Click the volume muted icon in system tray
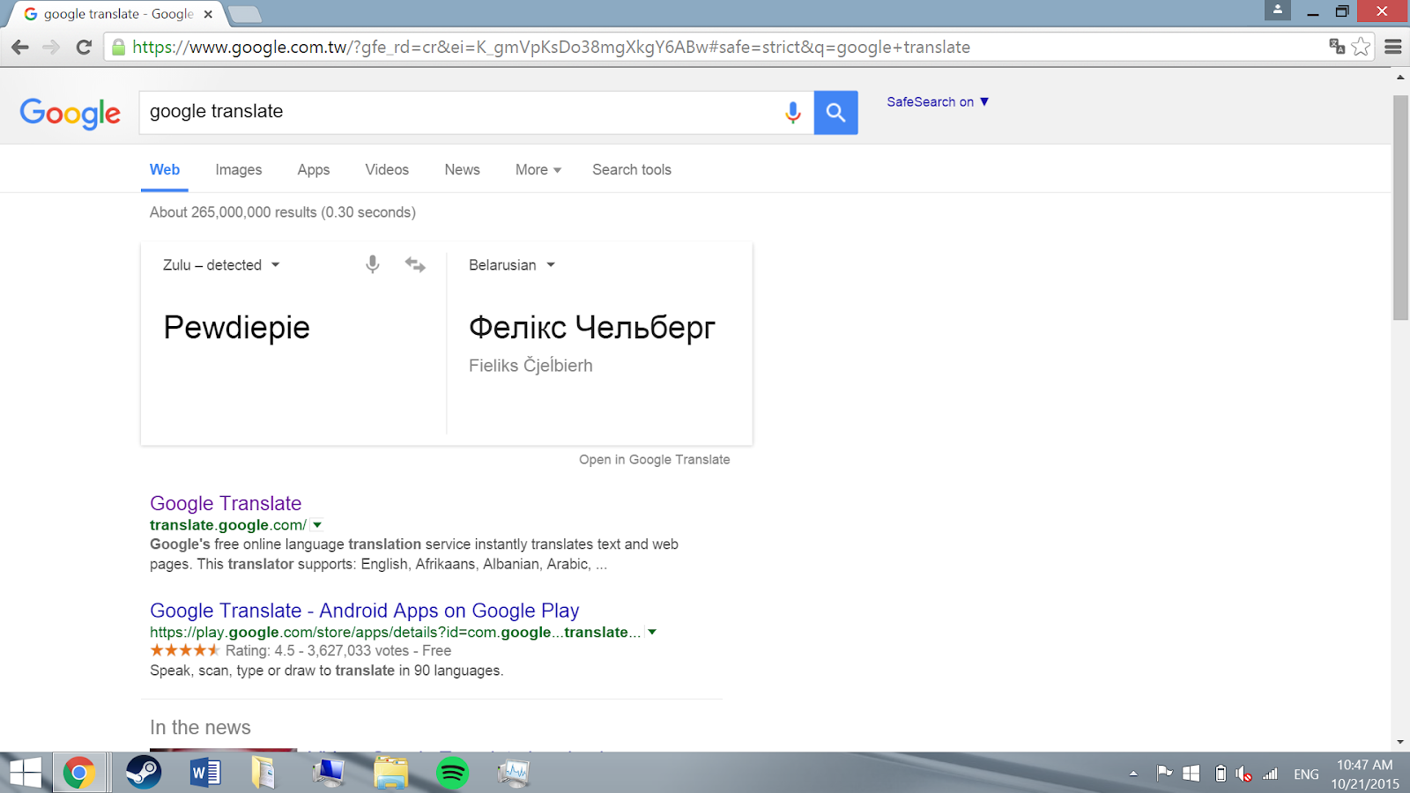Image resolution: width=1410 pixels, height=793 pixels. pos(1243,774)
